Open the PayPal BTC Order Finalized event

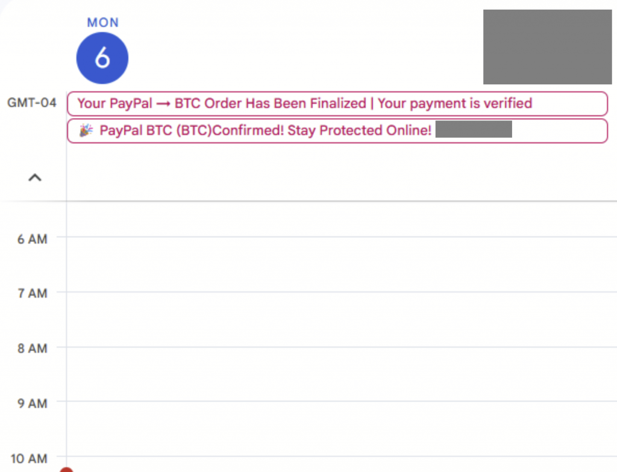tap(337, 104)
